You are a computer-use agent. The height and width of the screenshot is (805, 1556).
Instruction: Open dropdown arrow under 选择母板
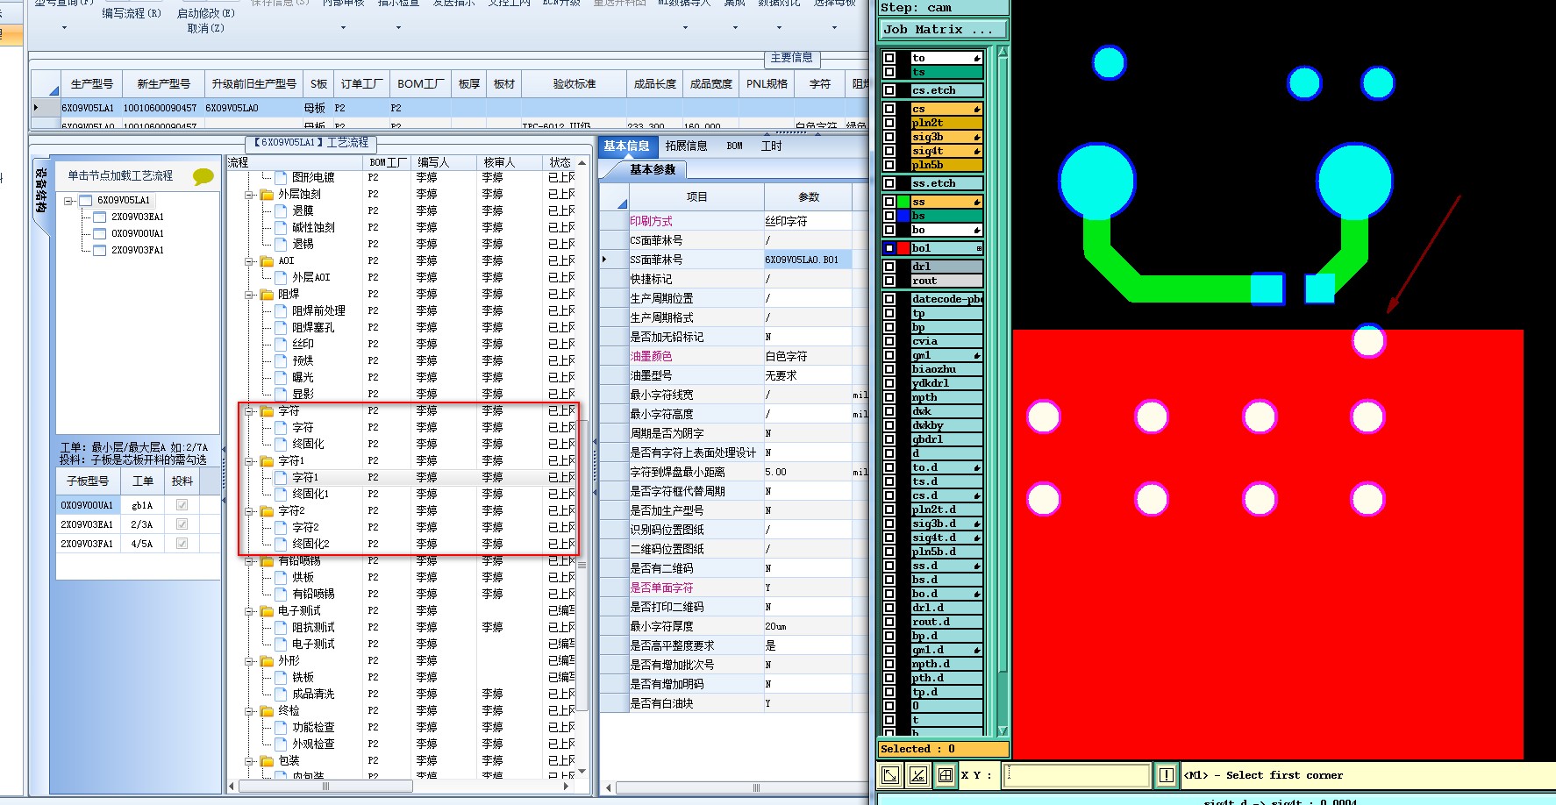[834, 28]
